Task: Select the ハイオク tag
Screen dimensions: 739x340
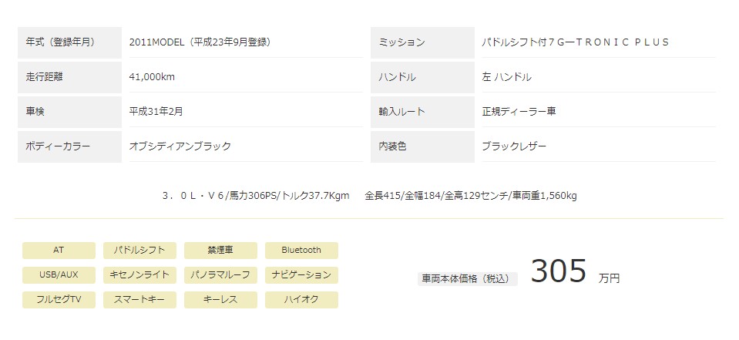Action: point(301,300)
